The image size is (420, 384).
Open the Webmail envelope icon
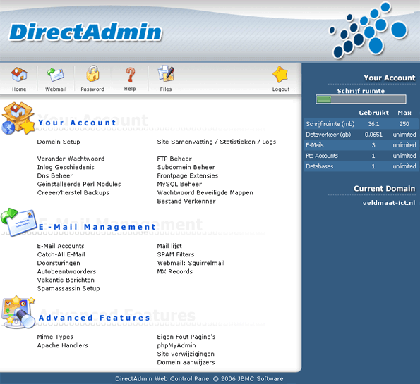pos(56,75)
